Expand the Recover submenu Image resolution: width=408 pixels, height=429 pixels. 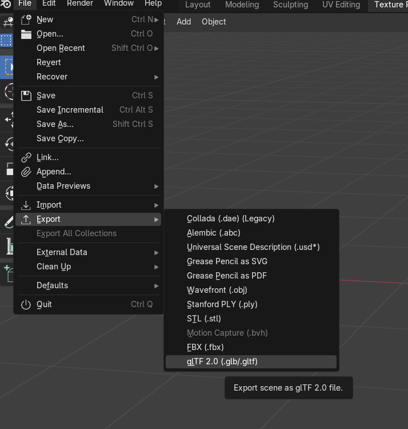tap(88, 77)
